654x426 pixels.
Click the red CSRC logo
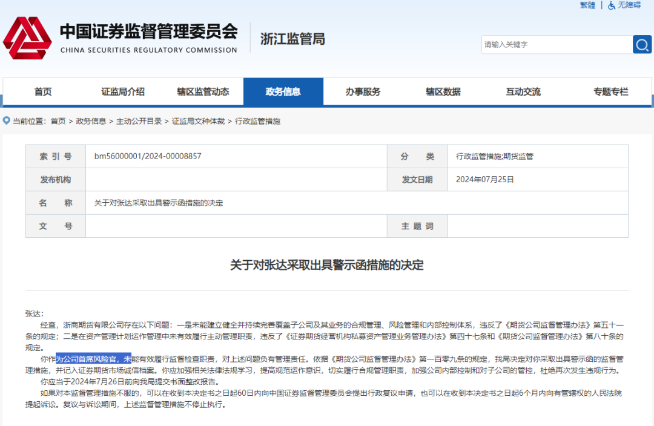coord(27,38)
